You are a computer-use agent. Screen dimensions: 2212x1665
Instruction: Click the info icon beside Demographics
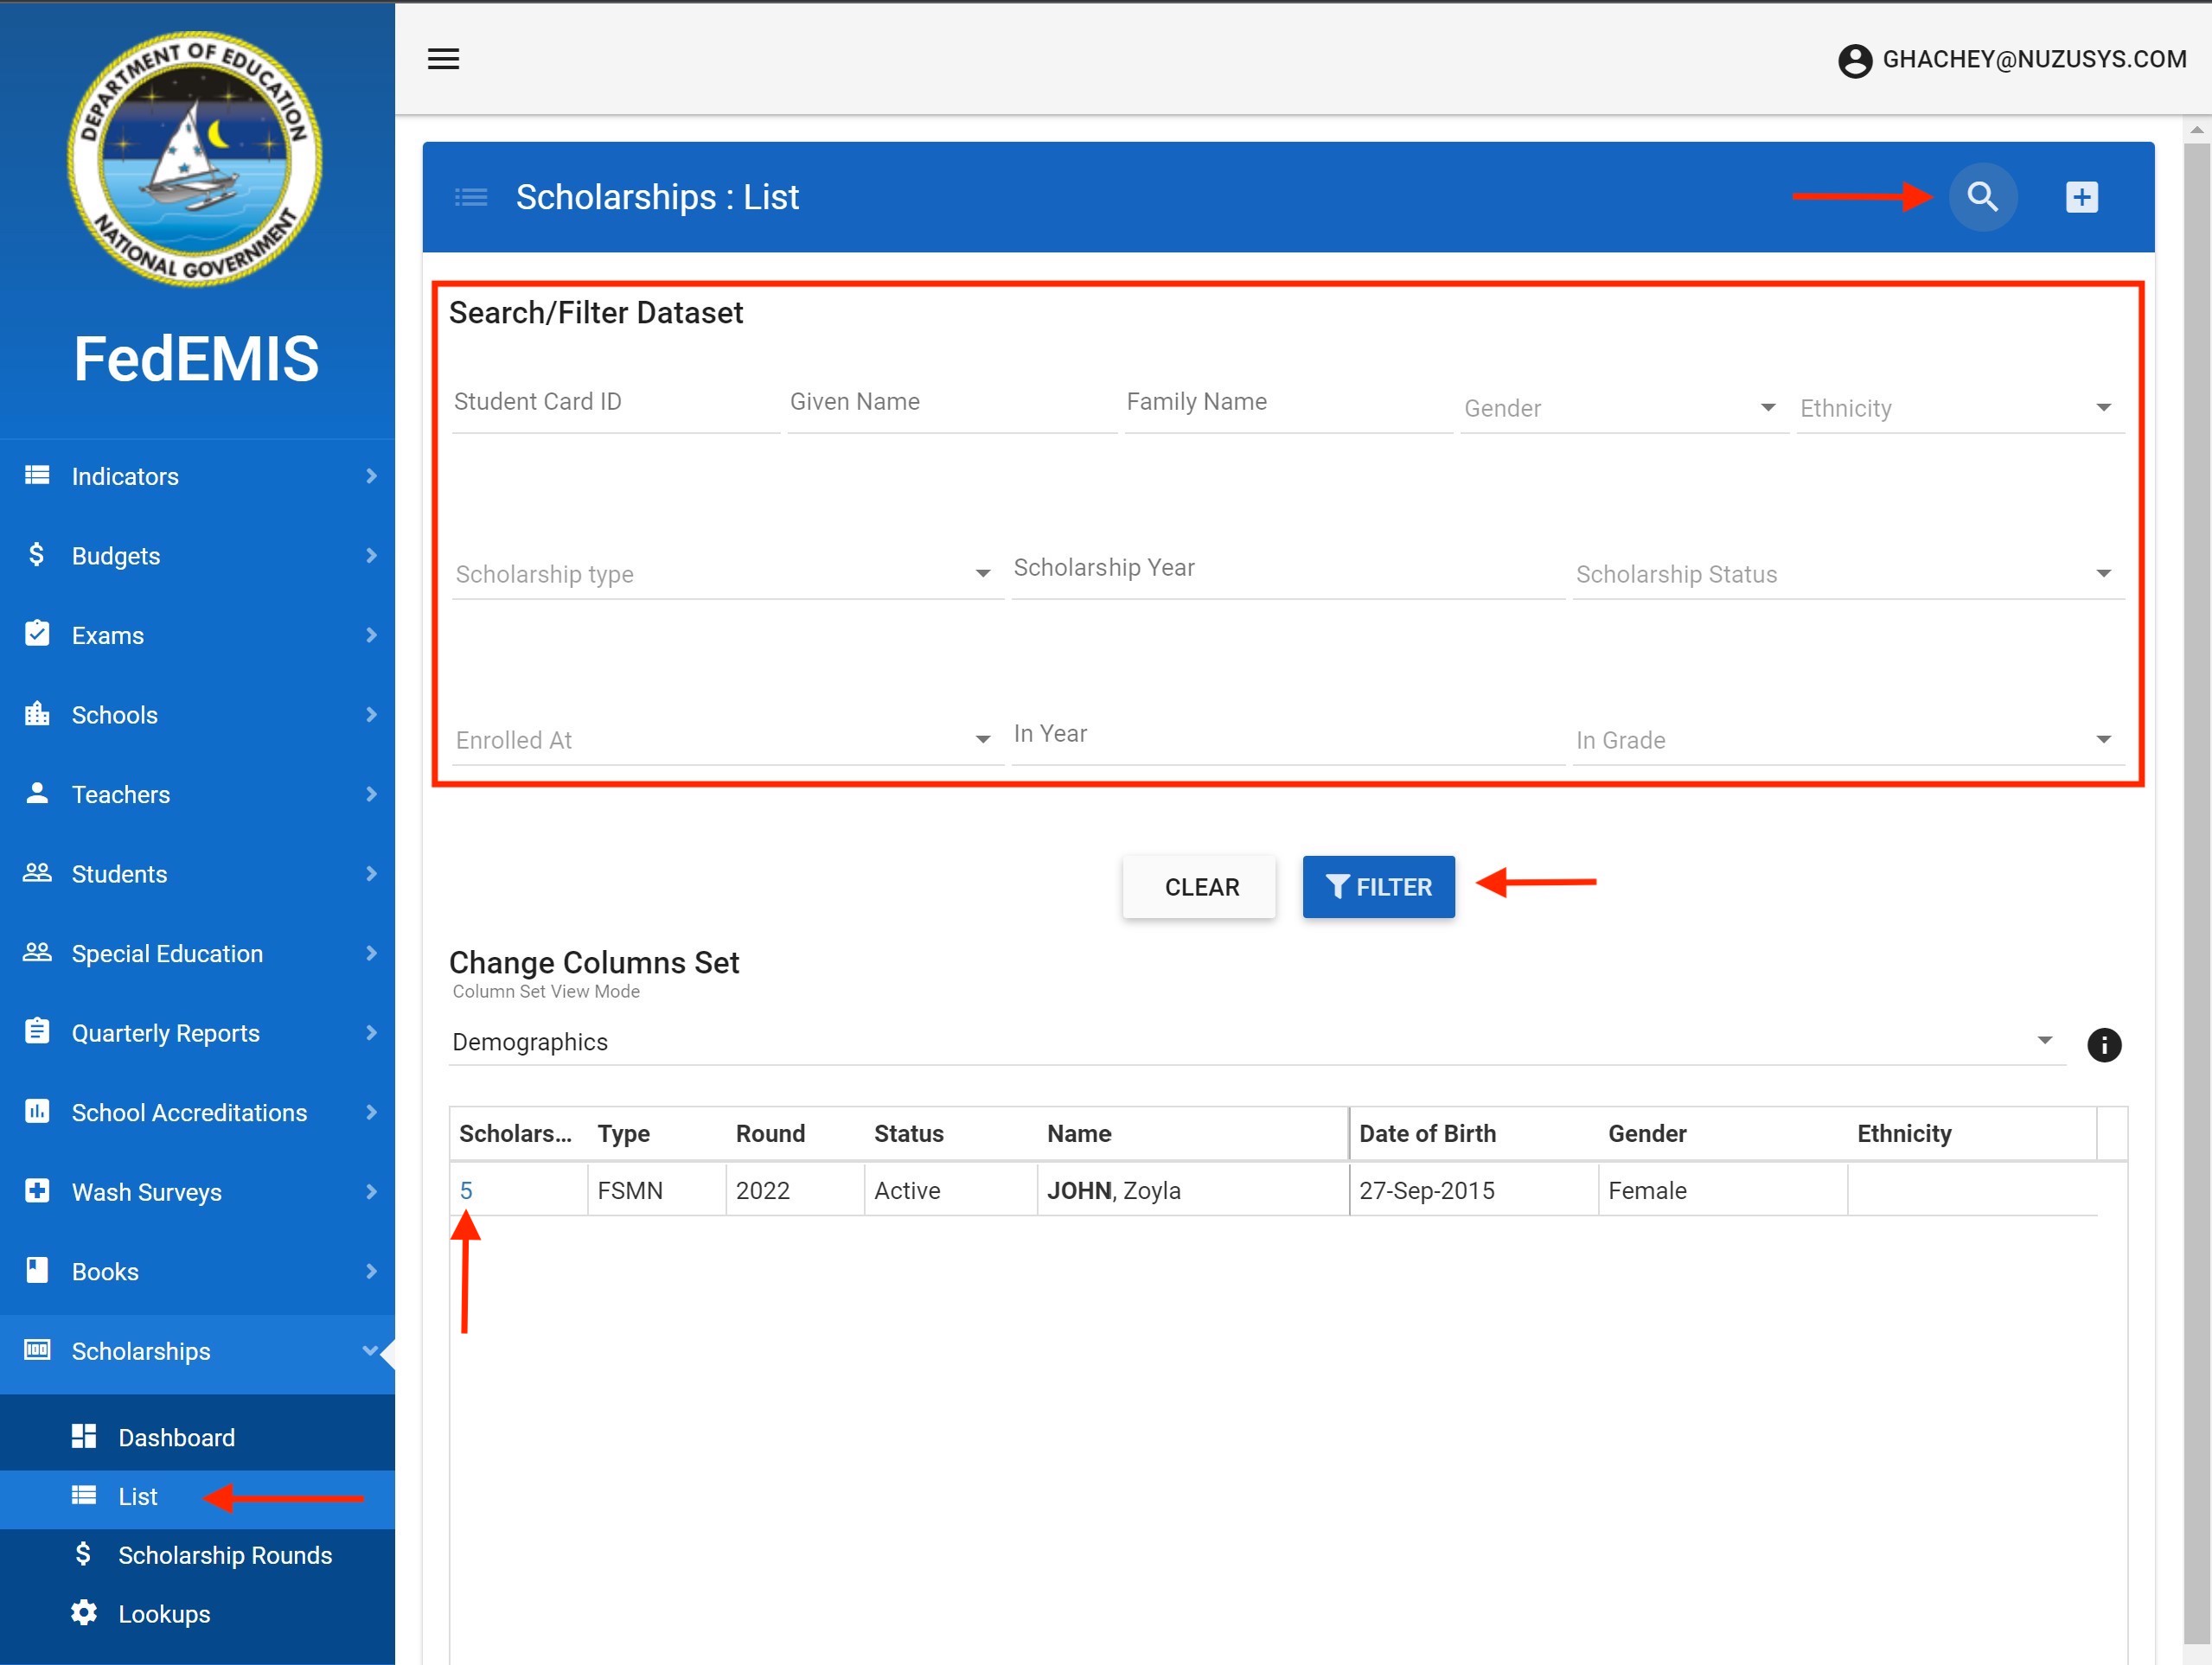[x=2103, y=1045]
